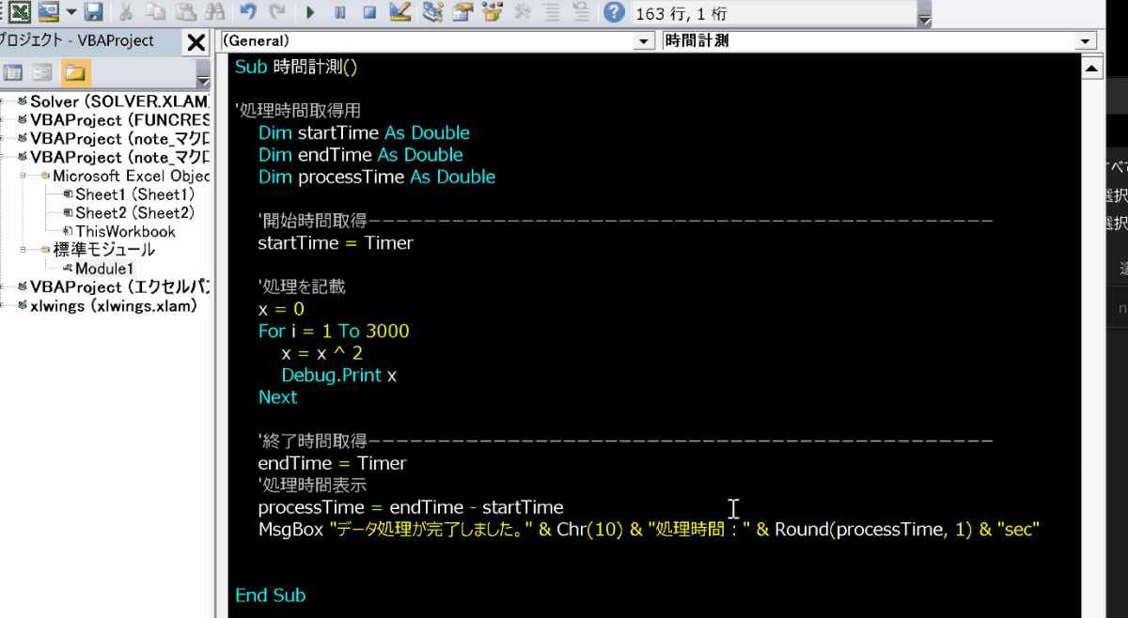The image size is (1128, 618).
Task: Toggle Design Mode ruler icon
Action: click(x=399, y=12)
